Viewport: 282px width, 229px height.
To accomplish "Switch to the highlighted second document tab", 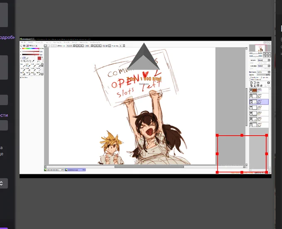I will coord(75,170).
